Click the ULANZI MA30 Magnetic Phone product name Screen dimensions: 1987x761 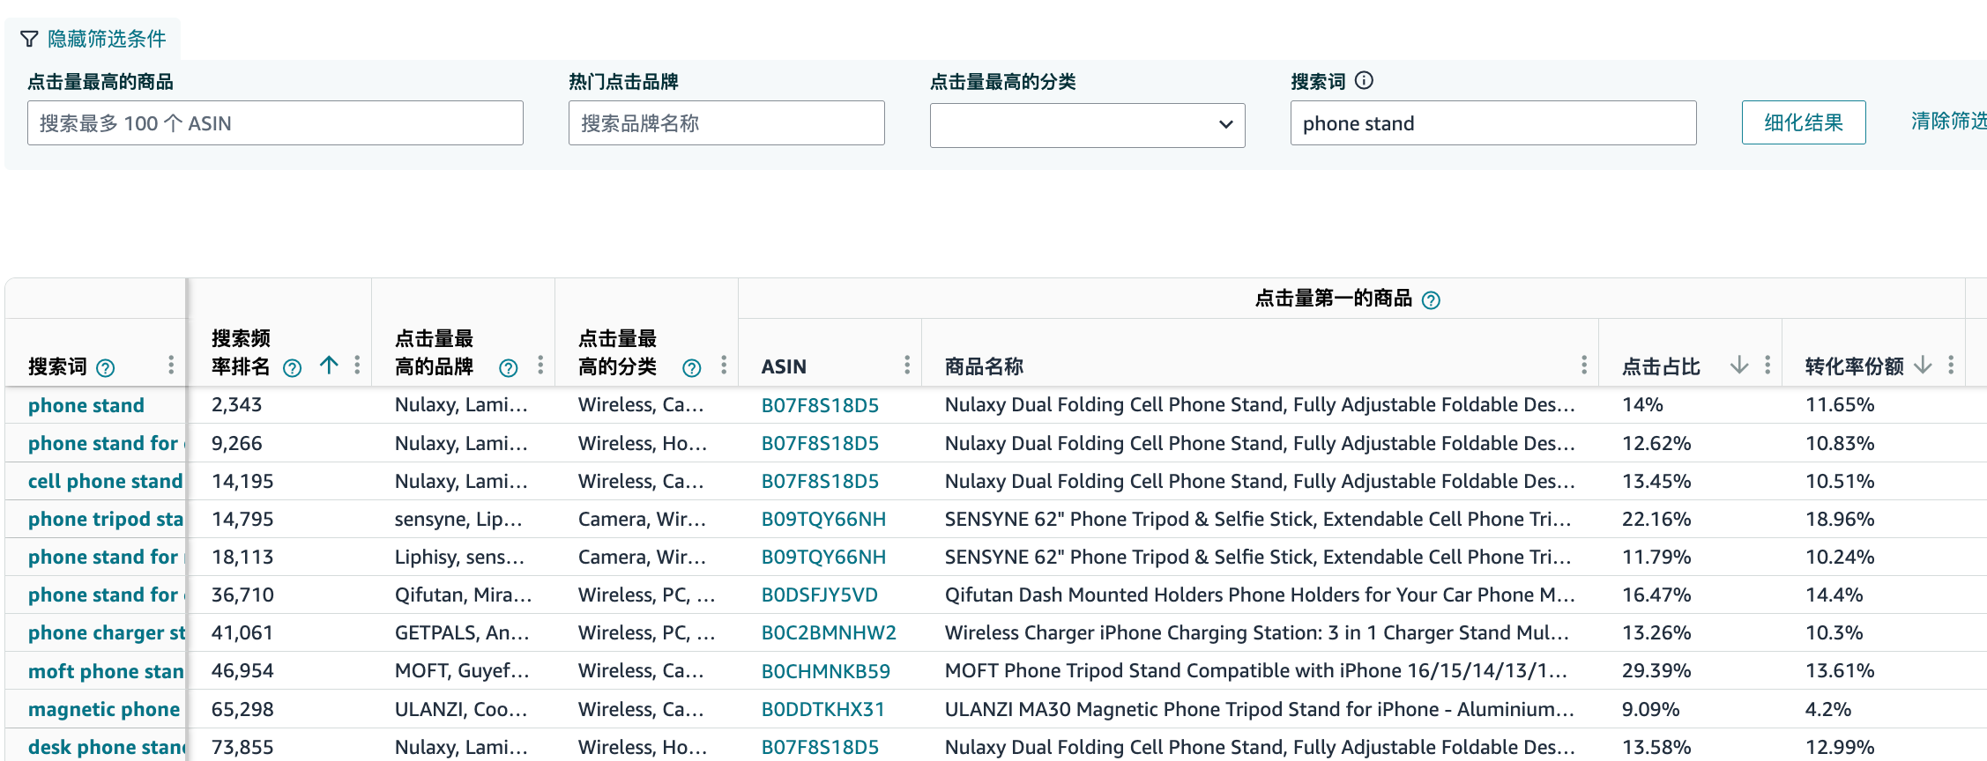[x=1260, y=709]
